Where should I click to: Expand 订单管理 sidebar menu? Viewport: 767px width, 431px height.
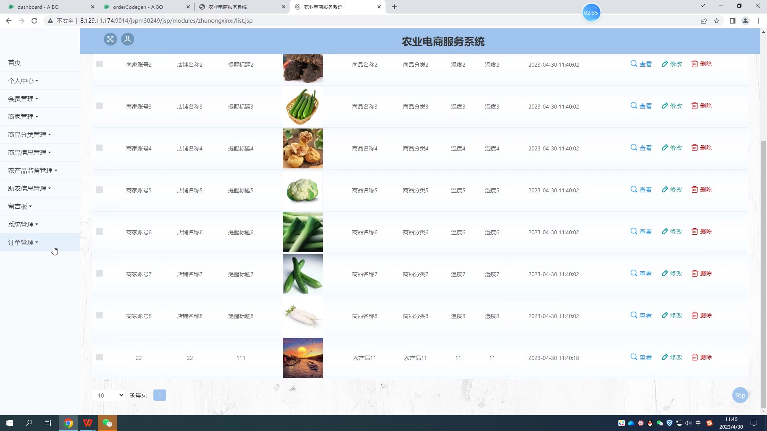[23, 242]
